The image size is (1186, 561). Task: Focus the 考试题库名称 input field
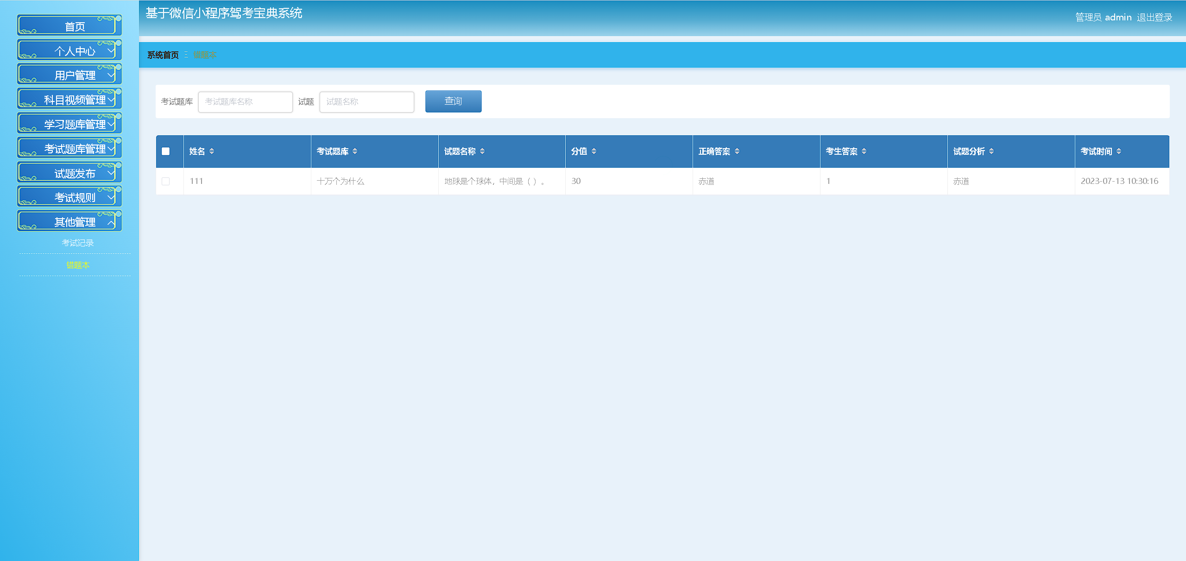(x=245, y=102)
